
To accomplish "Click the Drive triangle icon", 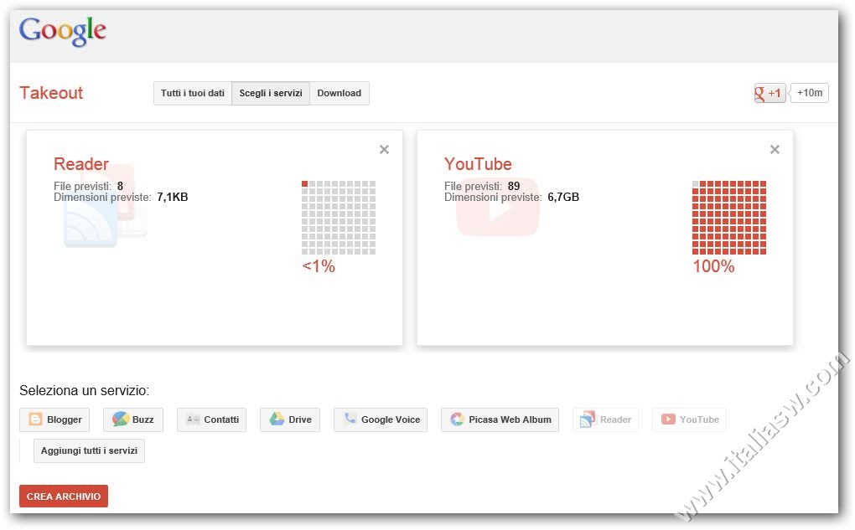I will tap(277, 419).
